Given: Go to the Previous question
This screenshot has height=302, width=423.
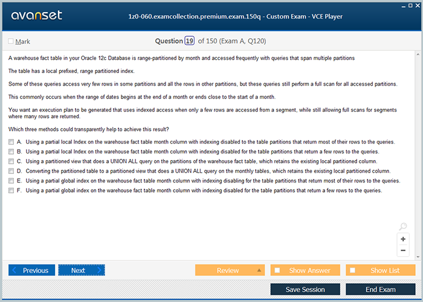Looking at the screenshot, I should pyautogui.click(x=31, y=270).
